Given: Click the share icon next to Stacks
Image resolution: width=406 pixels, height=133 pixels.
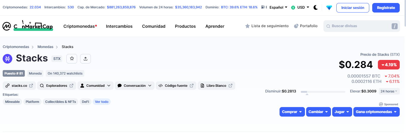Looking at the screenshot, I should click(x=86, y=59).
